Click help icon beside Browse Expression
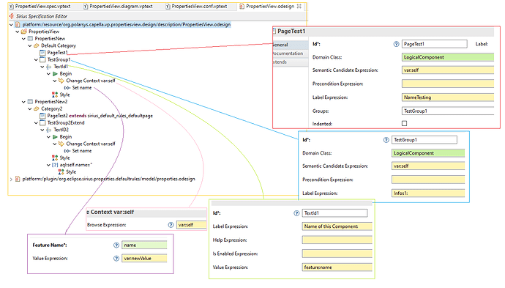Screen dimensions: 505x288 click(x=171, y=225)
